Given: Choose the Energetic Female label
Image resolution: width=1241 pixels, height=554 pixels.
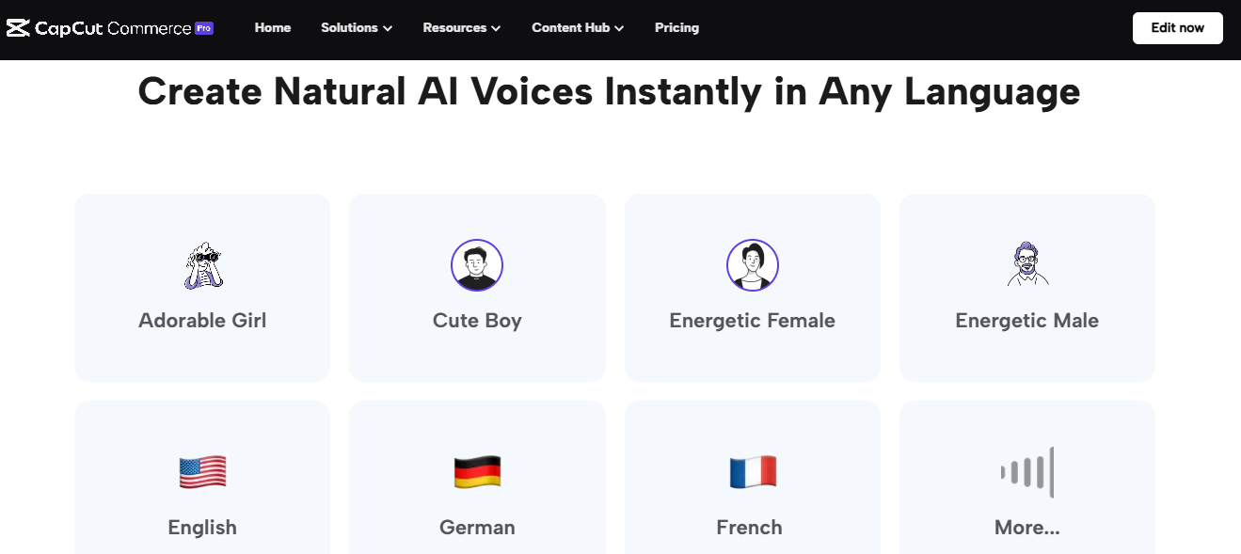Looking at the screenshot, I should tap(753, 321).
